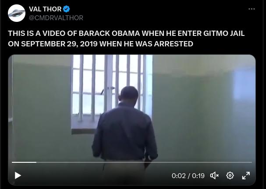Click the playhead at the filled bar's end
Viewport: 266px width, 189px height.
pyautogui.click(x=36, y=162)
